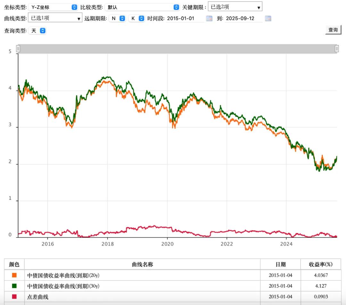The height and width of the screenshot is (305, 346).
Task: Click the 收益率(%) column header
Action: [321, 264]
